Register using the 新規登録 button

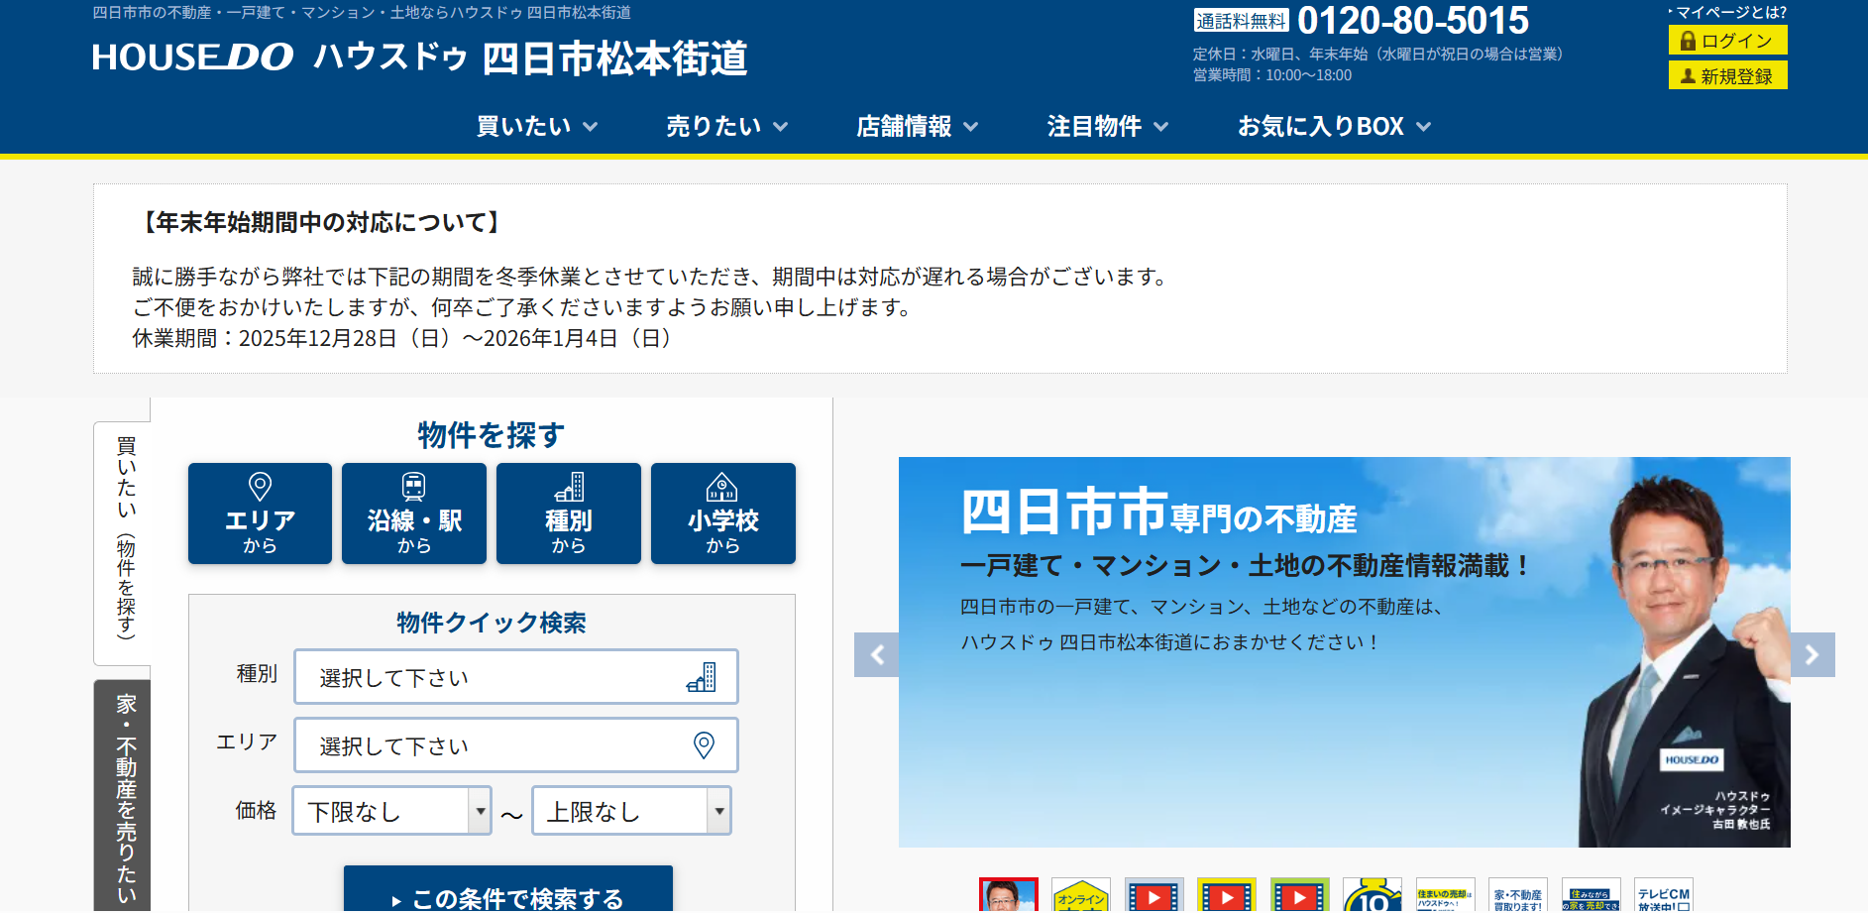[x=1727, y=75]
